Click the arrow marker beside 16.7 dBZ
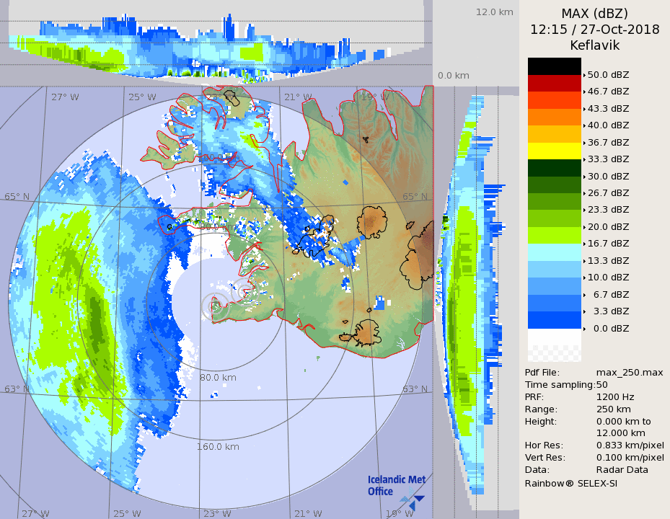 coord(584,243)
